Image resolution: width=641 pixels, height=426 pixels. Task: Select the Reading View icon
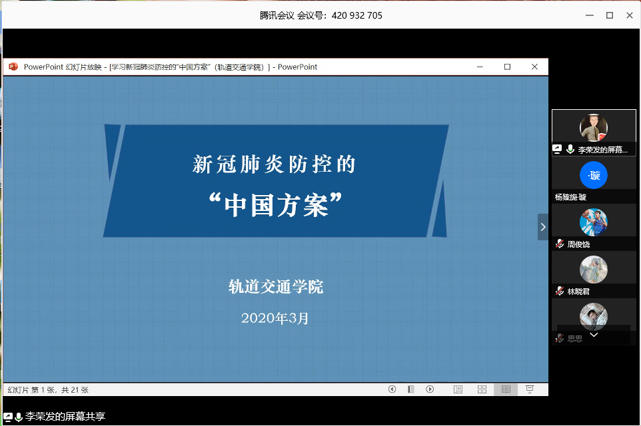pyautogui.click(x=506, y=389)
